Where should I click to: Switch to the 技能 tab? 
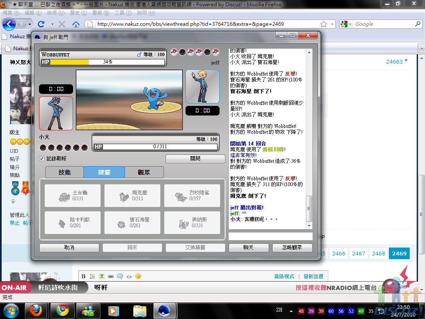pyautogui.click(x=64, y=172)
